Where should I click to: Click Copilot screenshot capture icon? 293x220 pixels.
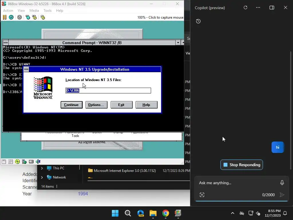coord(202,195)
